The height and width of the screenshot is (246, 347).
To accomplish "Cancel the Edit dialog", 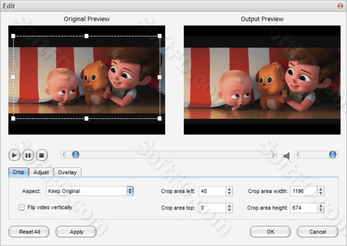I will [x=318, y=231].
